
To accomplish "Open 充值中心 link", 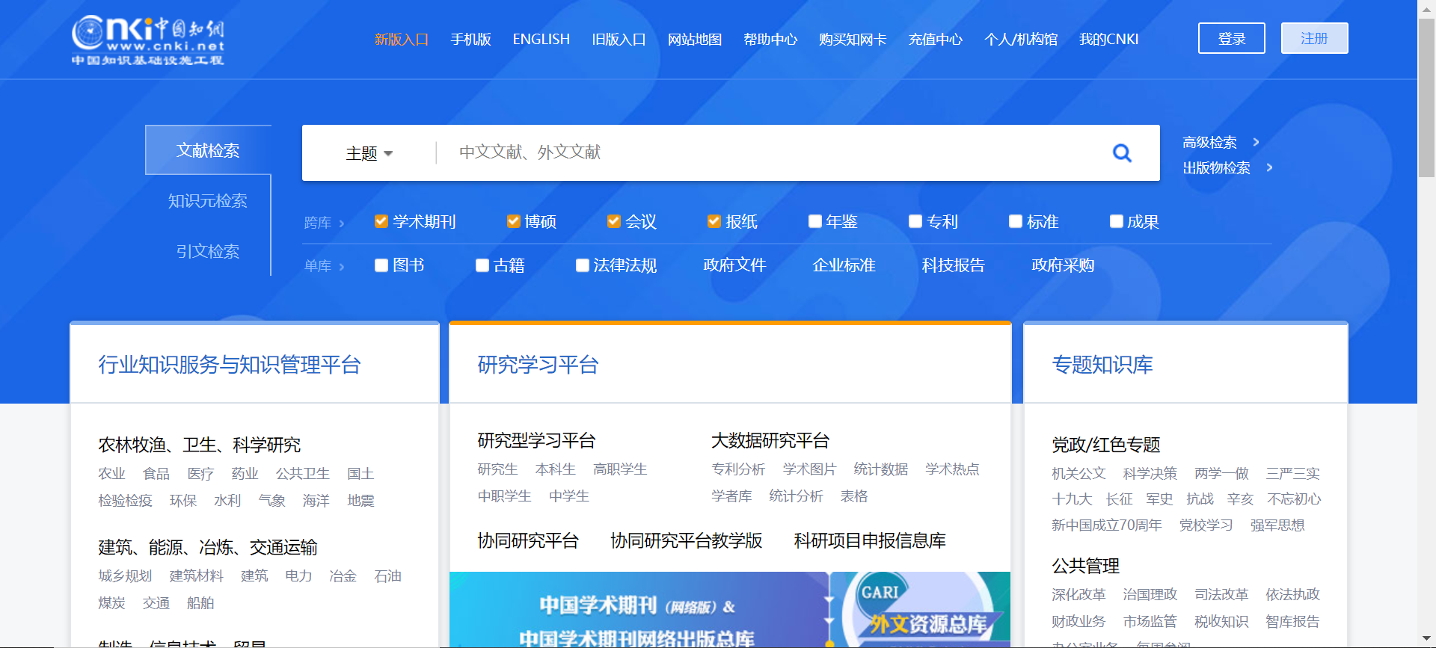I will 936,40.
